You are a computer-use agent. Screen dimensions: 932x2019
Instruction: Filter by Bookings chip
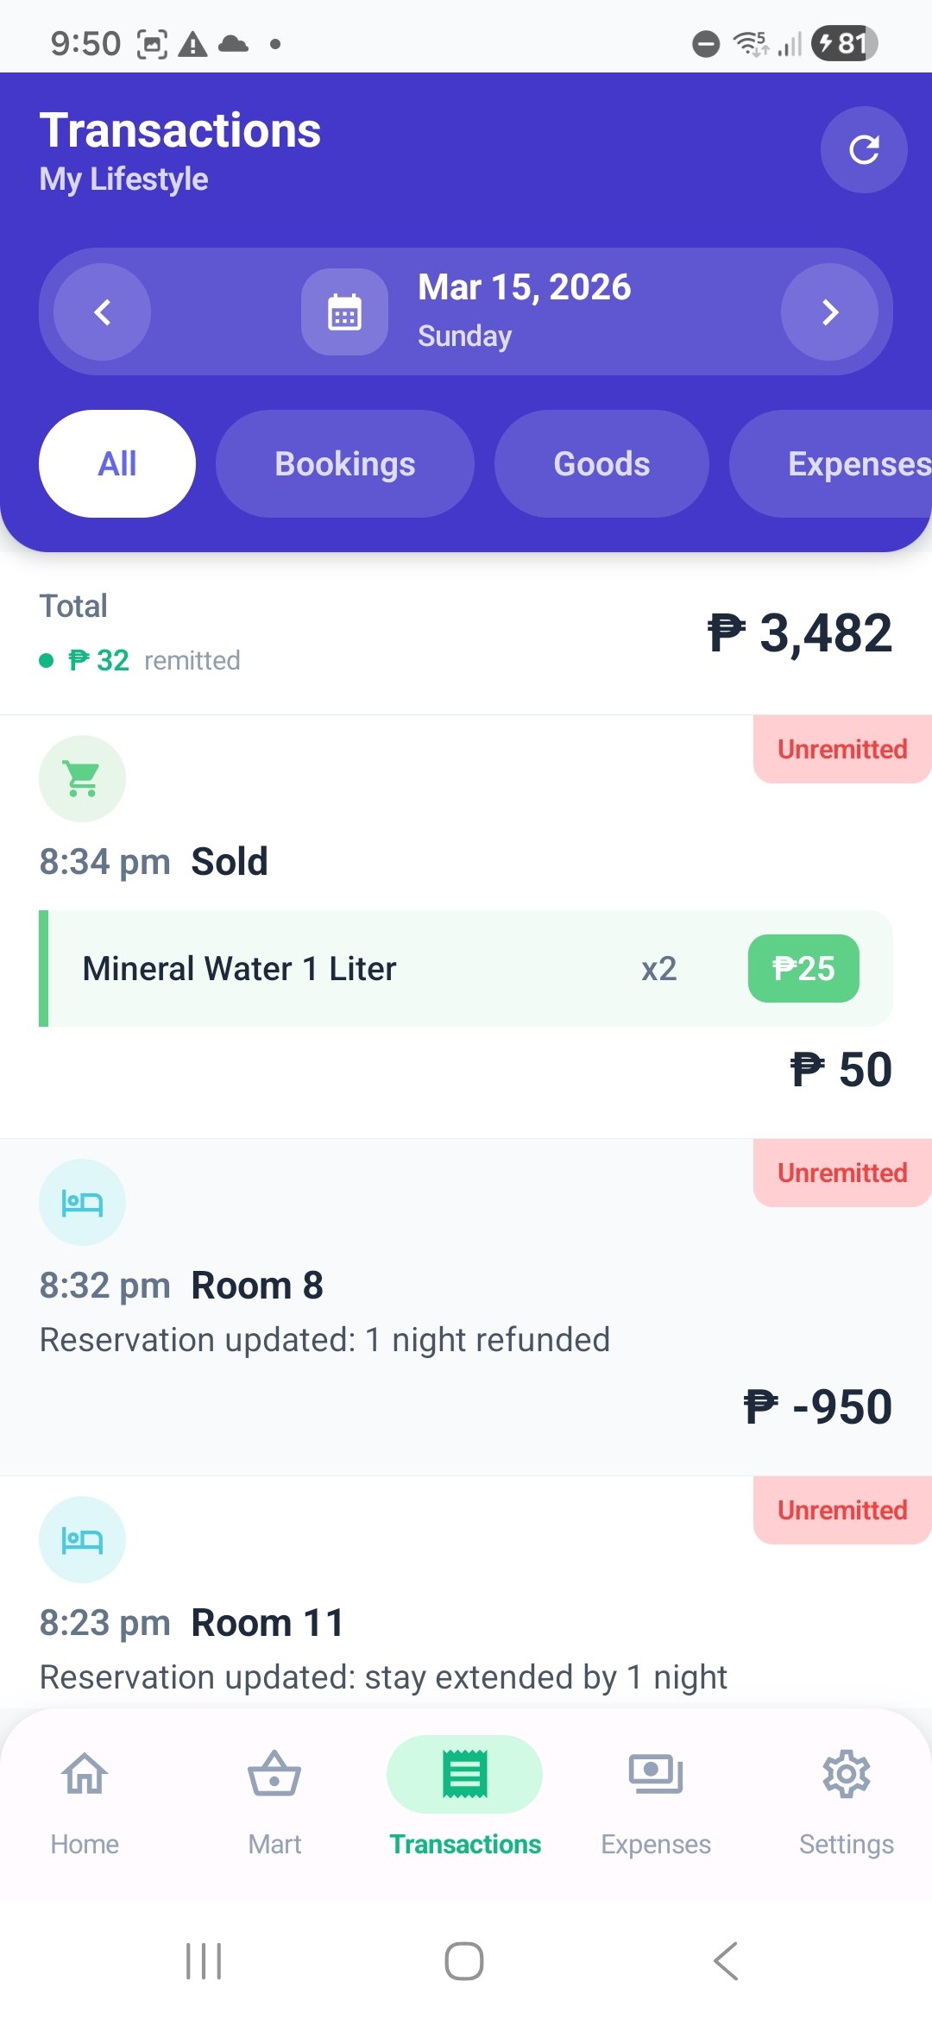pyautogui.click(x=344, y=463)
